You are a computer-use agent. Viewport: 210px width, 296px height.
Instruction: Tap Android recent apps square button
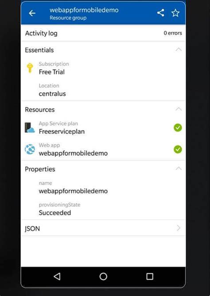pos(150,276)
